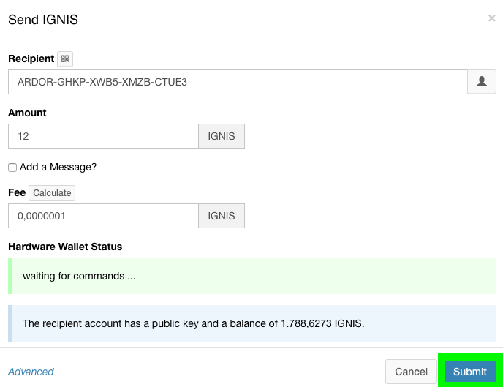This screenshot has height=387, width=503.
Task: Select the Fee label
Action: 17,192
